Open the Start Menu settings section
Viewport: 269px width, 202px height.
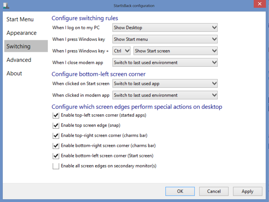click(20, 20)
